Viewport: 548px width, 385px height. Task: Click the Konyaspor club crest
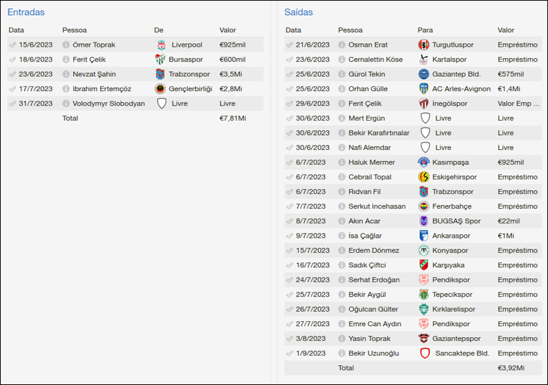[424, 250]
